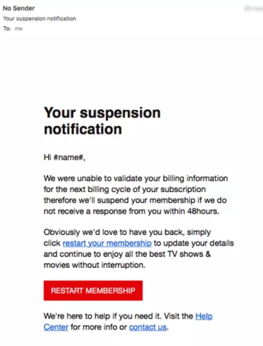Click the blurred timestamp in the header

point(254,8)
